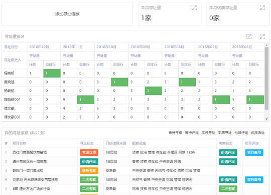
Task: Click row 4's green 二次考察 badge under 寻址状态
Action: [x=89, y=179]
